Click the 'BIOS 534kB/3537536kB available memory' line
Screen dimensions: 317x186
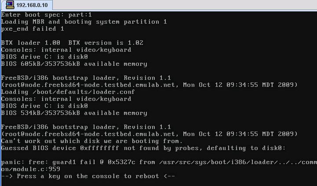click(x=74, y=113)
